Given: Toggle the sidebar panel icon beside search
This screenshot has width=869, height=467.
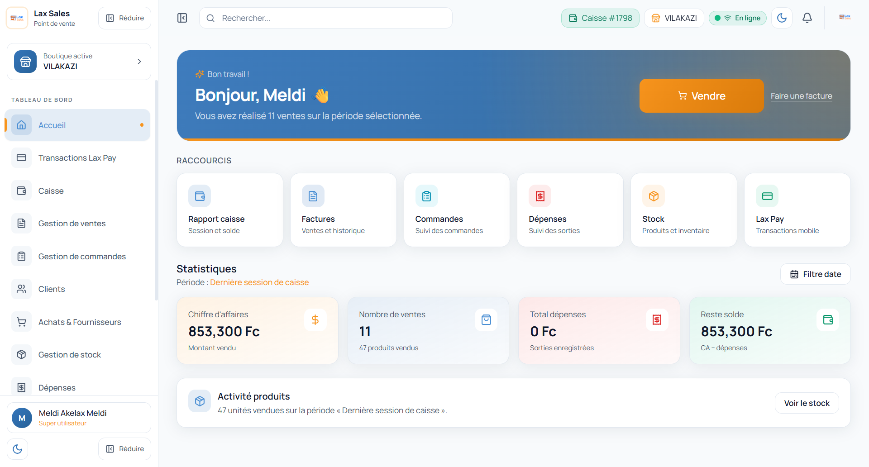Looking at the screenshot, I should [x=182, y=18].
